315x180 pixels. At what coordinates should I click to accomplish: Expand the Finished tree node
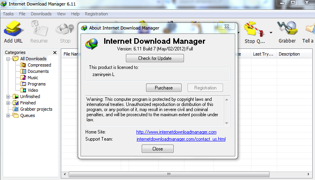(8, 103)
